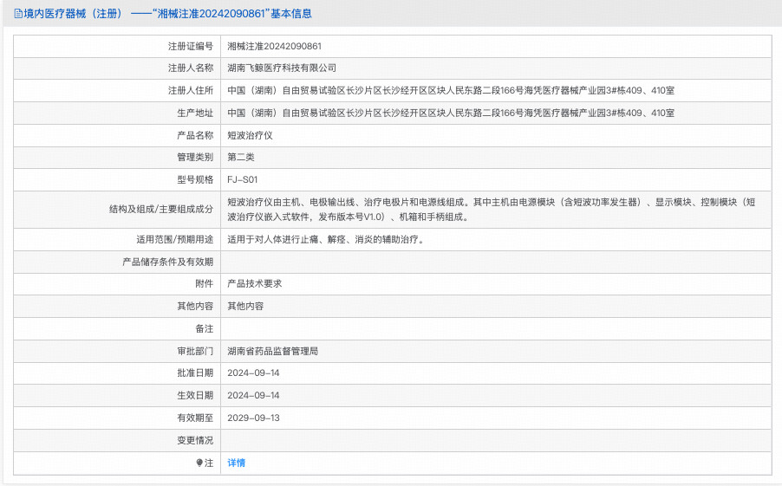This screenshot has width=782, height=486.
Task: Click attachment entry 产品技术要求
Action: tap(254, 283)
